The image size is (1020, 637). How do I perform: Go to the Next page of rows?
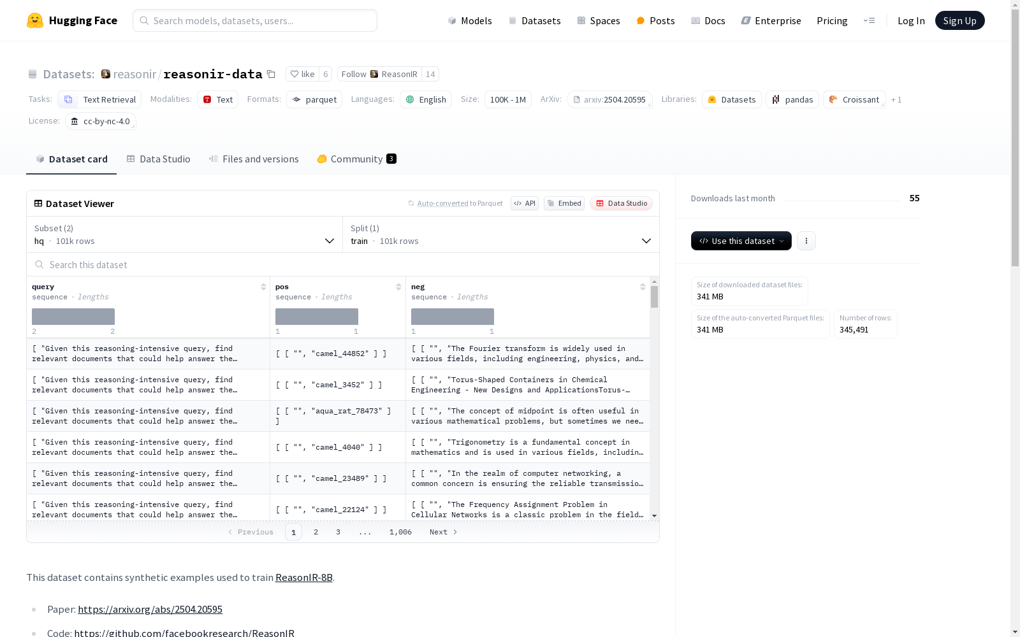click(x=444, y=532)
